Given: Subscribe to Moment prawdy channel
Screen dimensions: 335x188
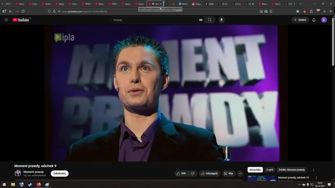Looking at the screenshot, I should pos(60,173).
